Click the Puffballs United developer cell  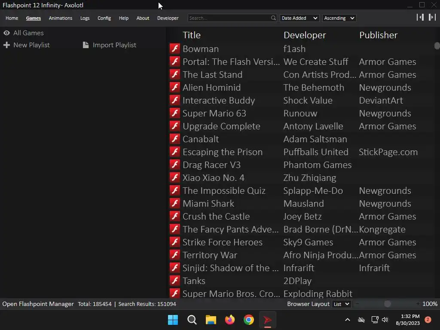coord(316,152)
